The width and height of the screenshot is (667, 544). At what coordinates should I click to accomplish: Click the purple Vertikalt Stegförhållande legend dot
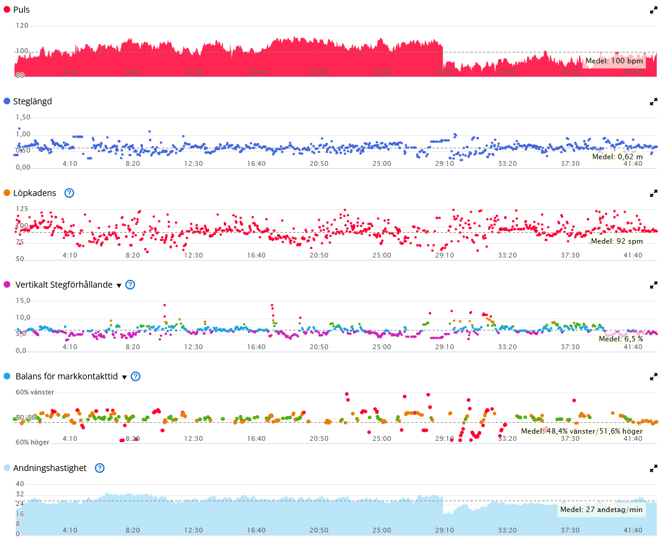(x=7, y=285)
